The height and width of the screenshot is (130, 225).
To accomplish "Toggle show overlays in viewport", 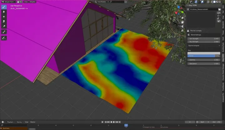I will [x=202, y=2].
